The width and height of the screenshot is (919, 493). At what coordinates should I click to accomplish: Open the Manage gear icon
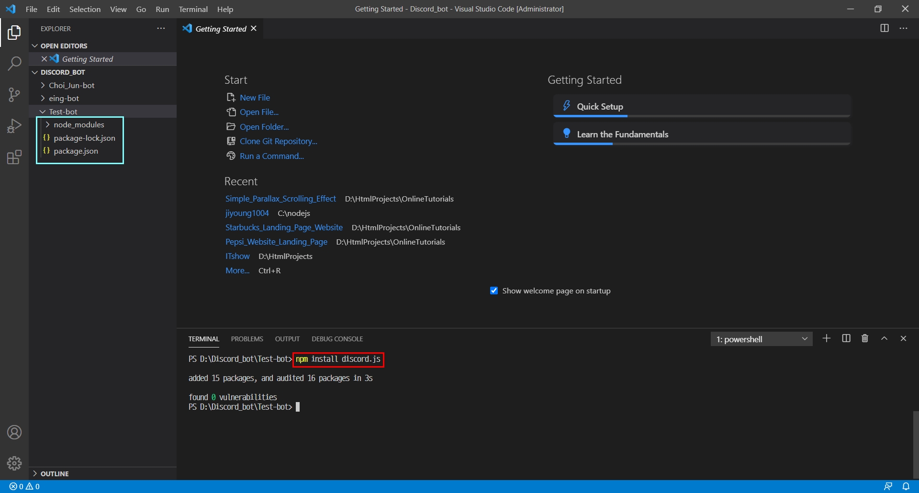(x=14, y=463)
